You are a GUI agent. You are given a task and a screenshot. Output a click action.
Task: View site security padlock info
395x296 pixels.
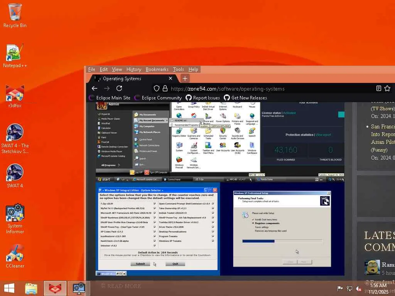165,88
